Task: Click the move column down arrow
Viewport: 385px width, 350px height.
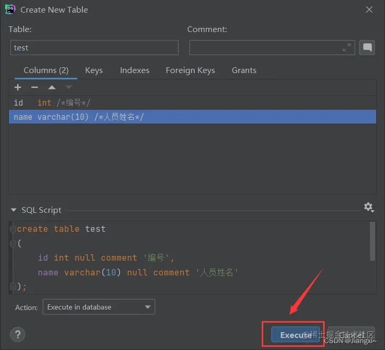Action: [69, 87]
